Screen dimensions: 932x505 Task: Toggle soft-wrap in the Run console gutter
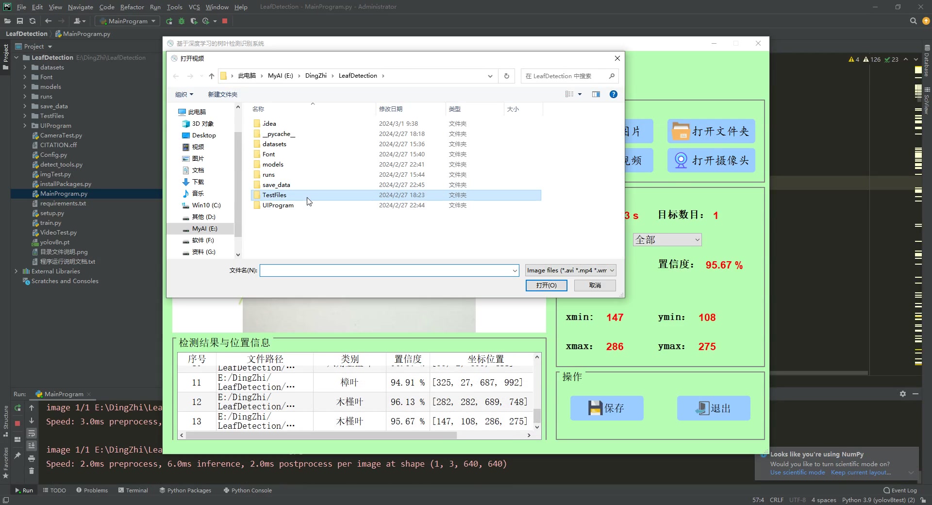click(32, 433)
